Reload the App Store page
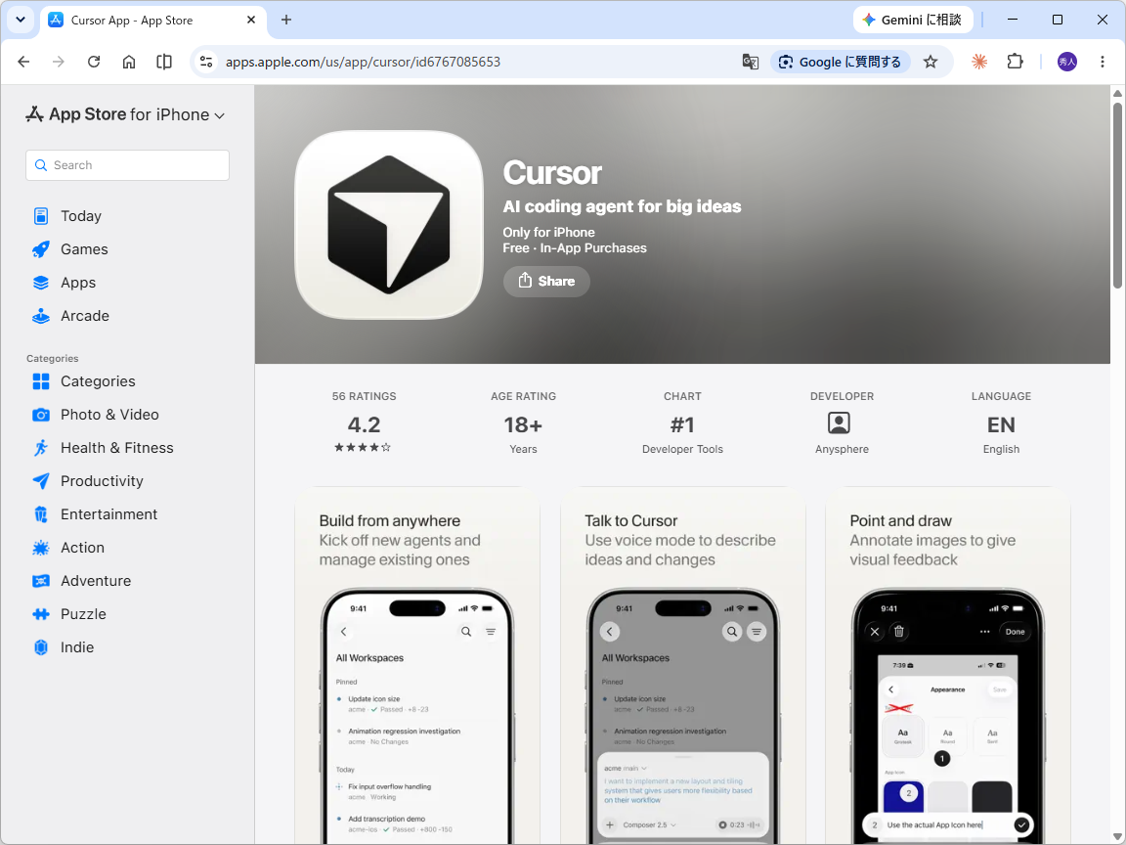1126x845 pixels. (x=94, y=62)
